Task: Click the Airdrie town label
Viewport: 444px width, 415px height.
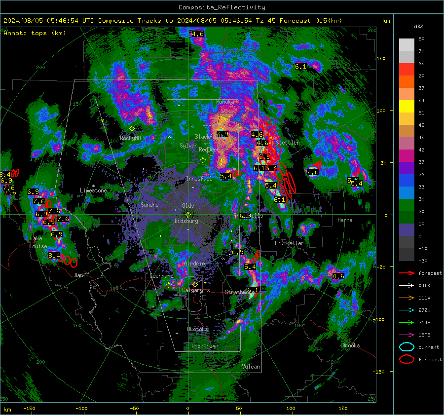Action: [x=194, y=264]
